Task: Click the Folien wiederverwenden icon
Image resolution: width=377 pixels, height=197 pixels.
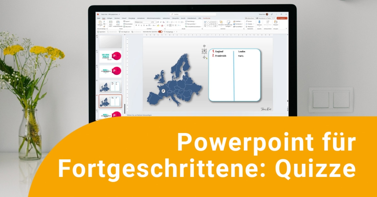Action: [118, 23]
